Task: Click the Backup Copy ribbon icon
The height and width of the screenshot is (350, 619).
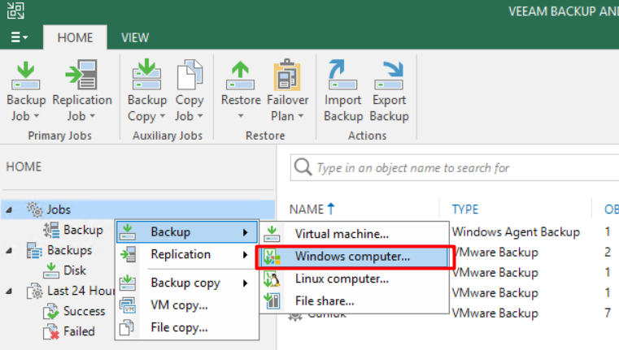Action: [x=147, y=89]
